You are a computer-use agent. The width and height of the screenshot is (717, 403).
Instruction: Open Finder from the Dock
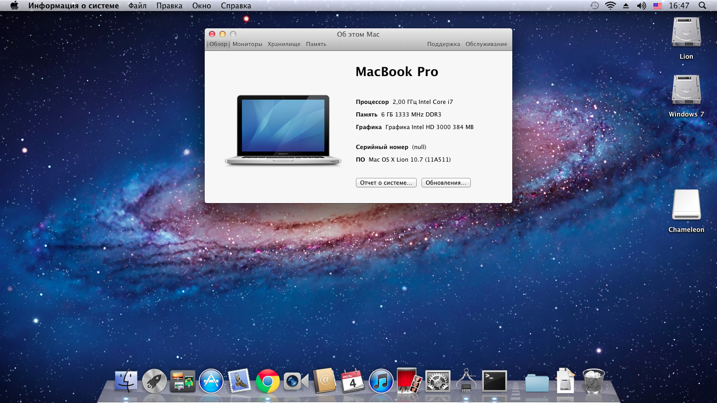[126, 381]
